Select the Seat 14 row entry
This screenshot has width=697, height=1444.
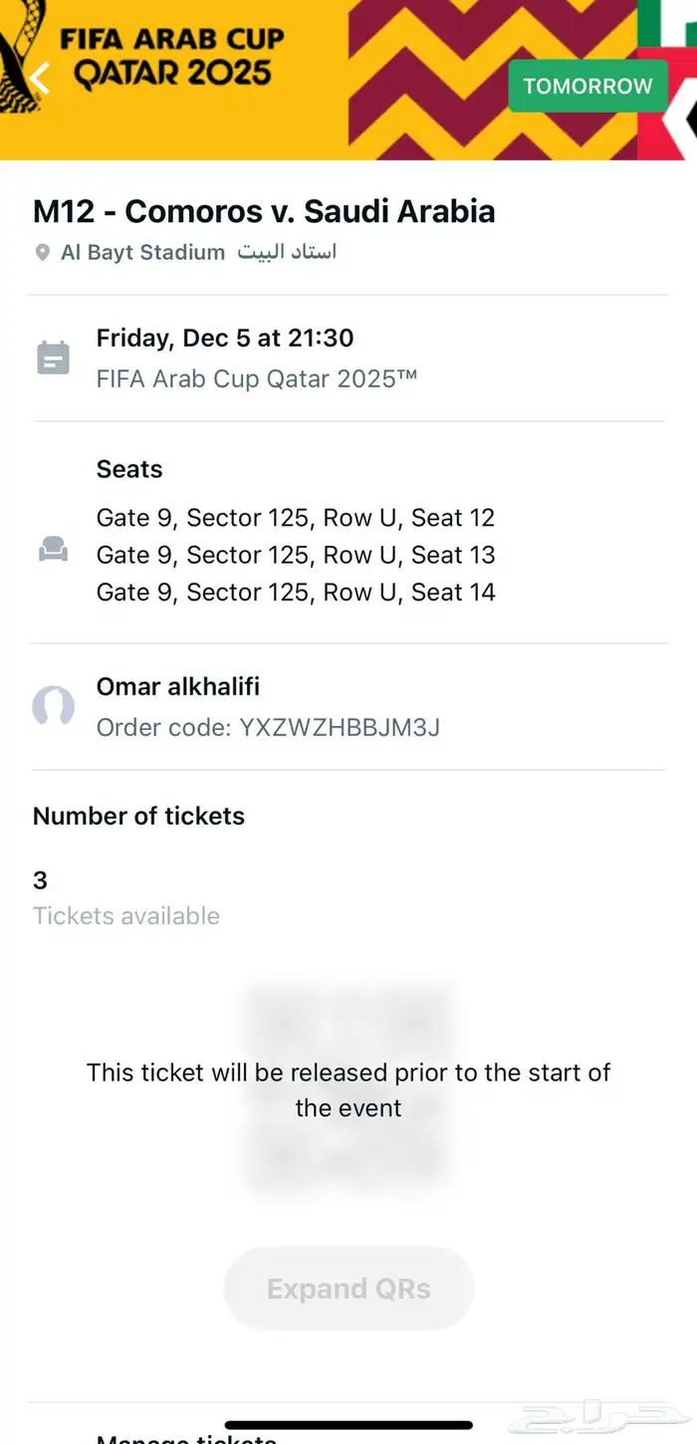pos(296,593)
